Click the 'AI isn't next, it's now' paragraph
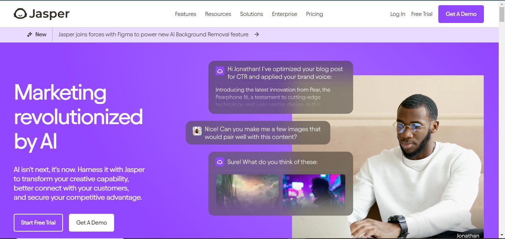This screenshot has width=505, height=239. (x=79, y=183)
